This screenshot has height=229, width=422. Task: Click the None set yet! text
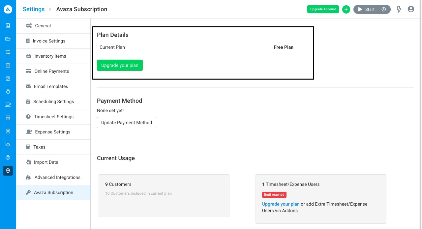[110, 110]
